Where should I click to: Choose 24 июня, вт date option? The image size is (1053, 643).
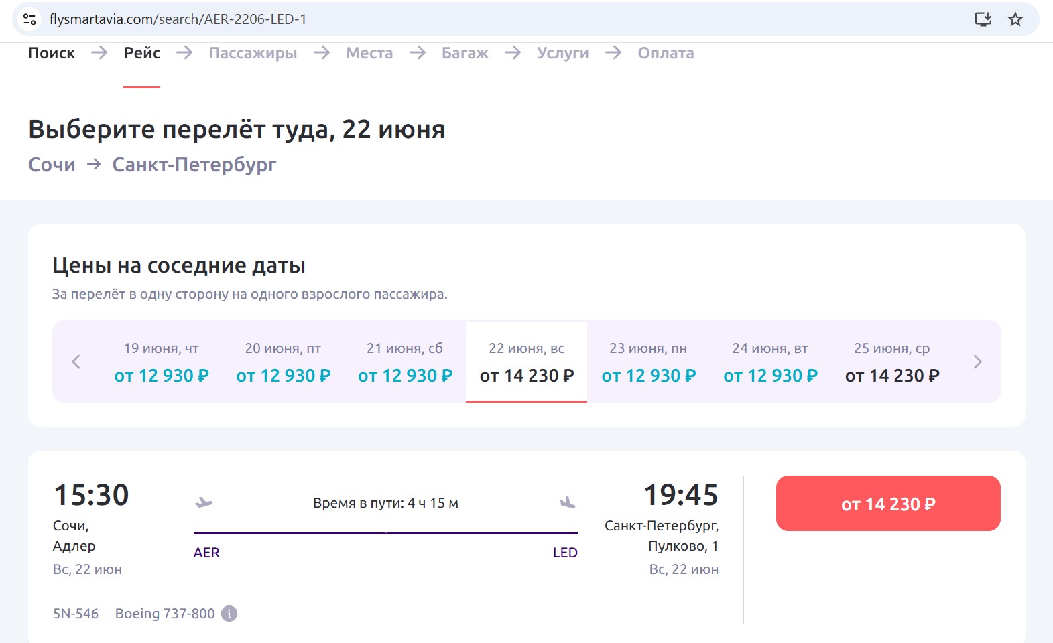(770, 362)
